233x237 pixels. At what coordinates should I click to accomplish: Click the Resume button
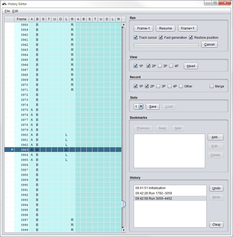point(166,28)
